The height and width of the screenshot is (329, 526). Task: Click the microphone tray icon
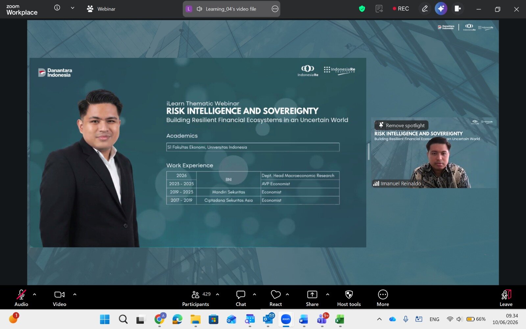pyautogui.click(x=406, y=319)
